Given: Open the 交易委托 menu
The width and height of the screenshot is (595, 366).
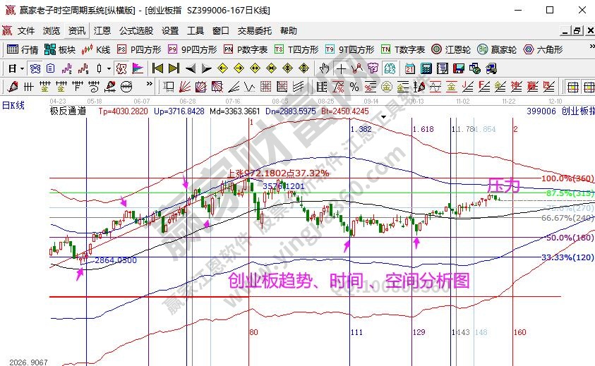Looking at the screenshot, I should tap(255, 31).
